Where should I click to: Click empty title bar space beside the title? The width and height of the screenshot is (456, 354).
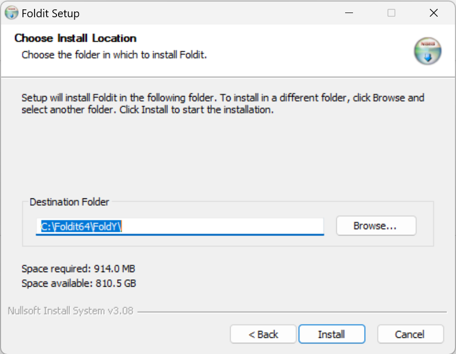pyautogui.click(x=209, y=13)
